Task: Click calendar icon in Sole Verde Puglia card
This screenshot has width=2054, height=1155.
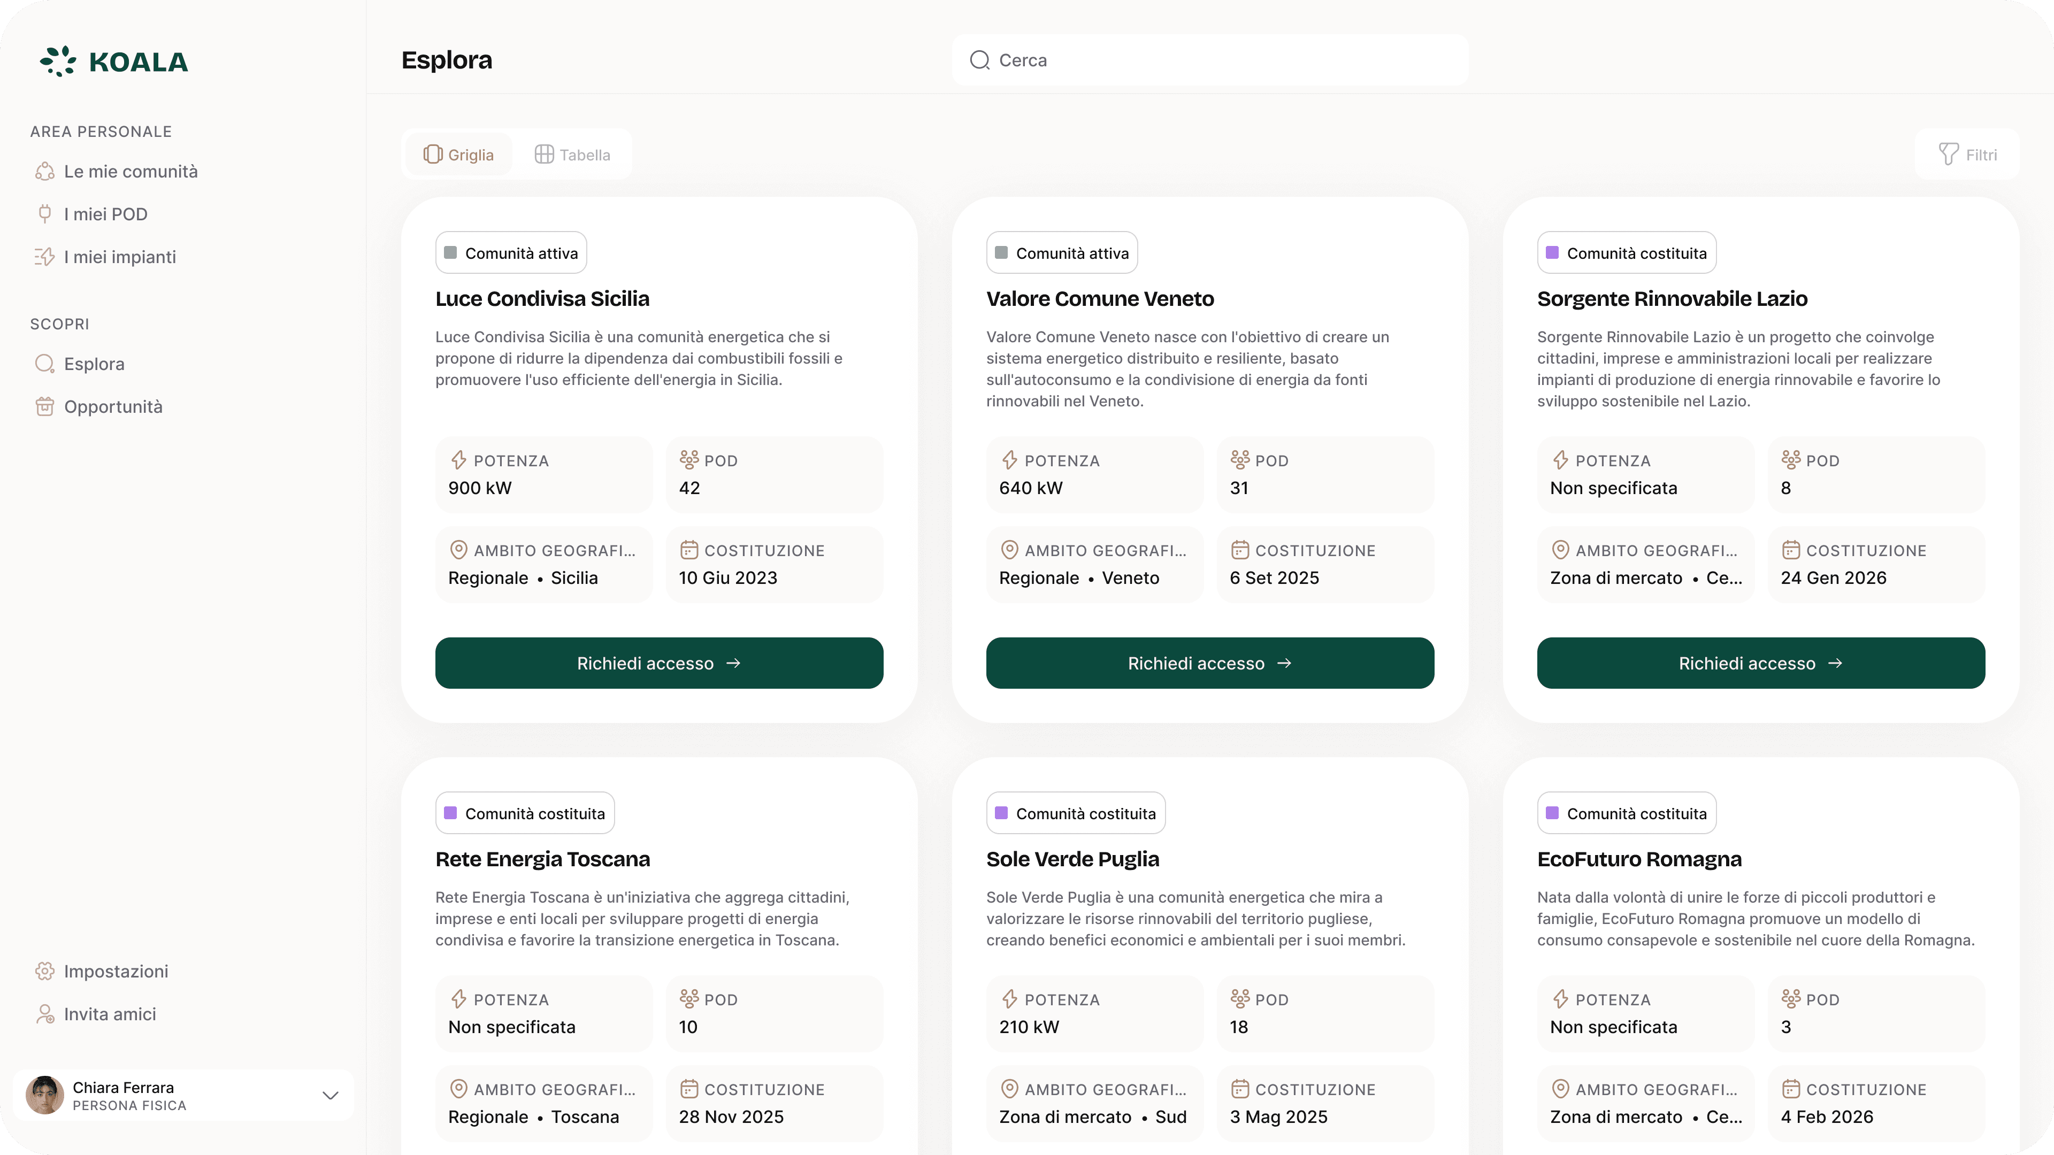Action: pyautogui.click(x=1240, y=1089)
